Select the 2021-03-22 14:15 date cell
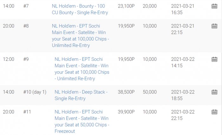The width and height of the screenshot is (222, 135). [x=183, y=62]
